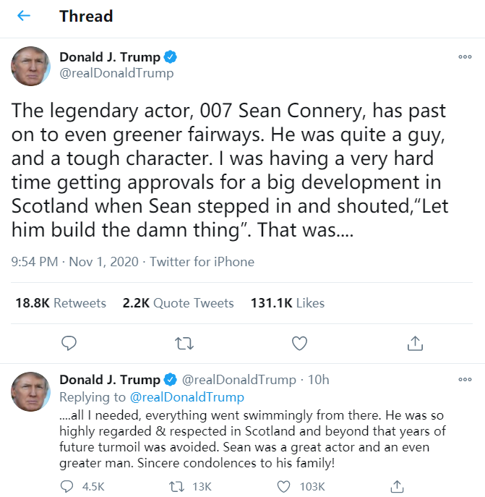
Task: Retweet the main Sean Connery tweet
Action: tap(184, 343)
